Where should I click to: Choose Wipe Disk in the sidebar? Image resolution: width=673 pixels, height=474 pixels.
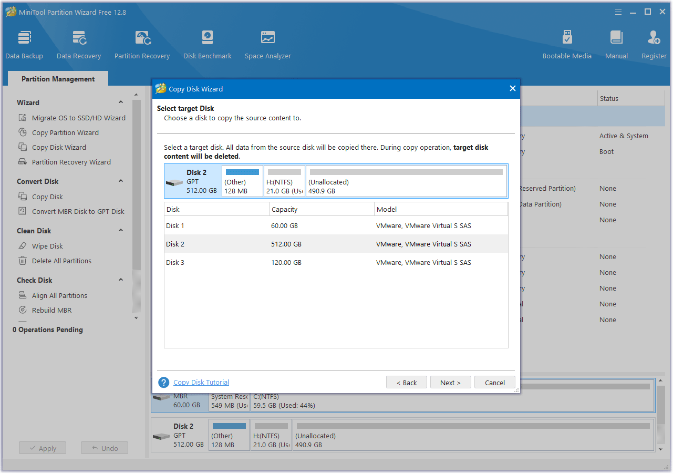pyautogui.click(x=41, y=246)
